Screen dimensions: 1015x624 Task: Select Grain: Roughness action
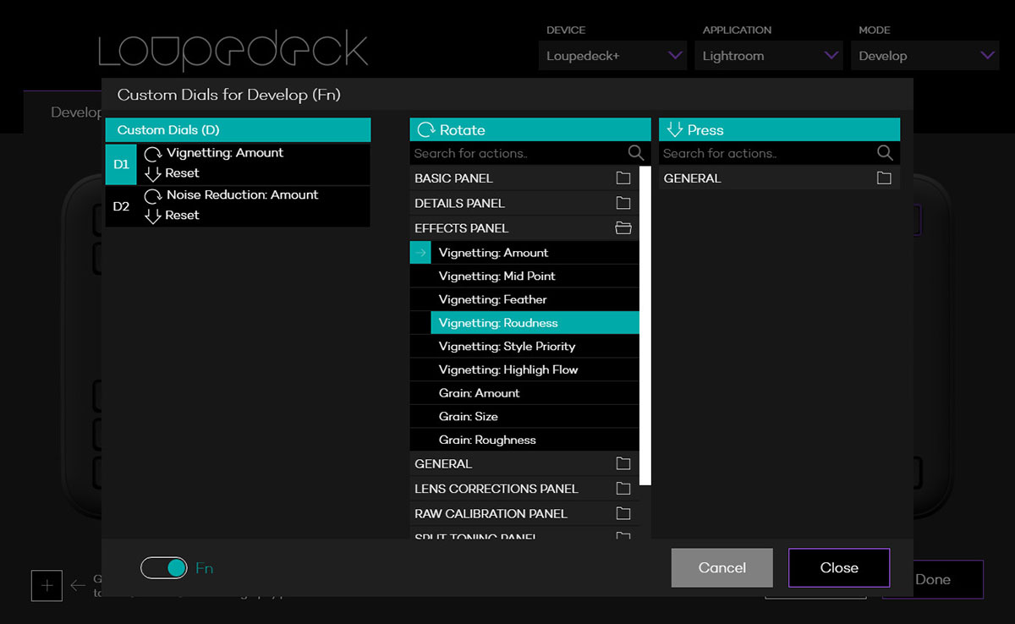click(535, 440)
